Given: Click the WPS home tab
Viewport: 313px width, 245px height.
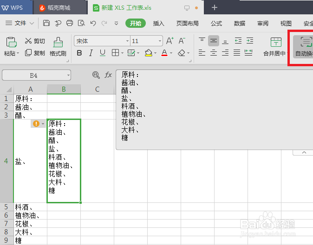Looking at the screenshot, I should pos(16,7).
